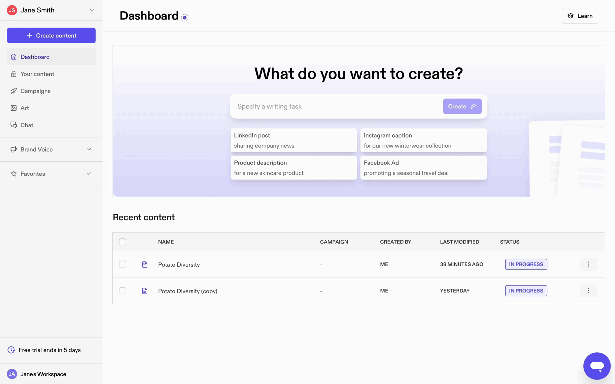Viewport: 615px width, 384px height.
Task: Click the indicator dot beside Dashboard title
Action: 185,18
